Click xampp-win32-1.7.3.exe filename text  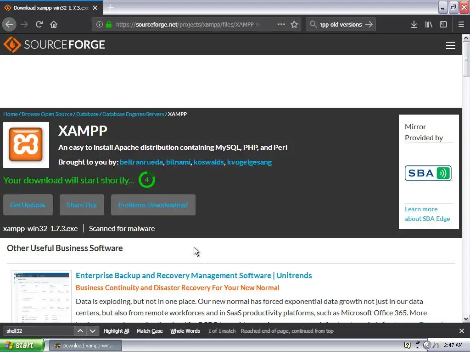[x=40, y=228]
